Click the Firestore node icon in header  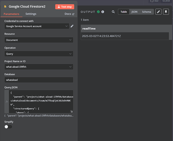point(5,6)
